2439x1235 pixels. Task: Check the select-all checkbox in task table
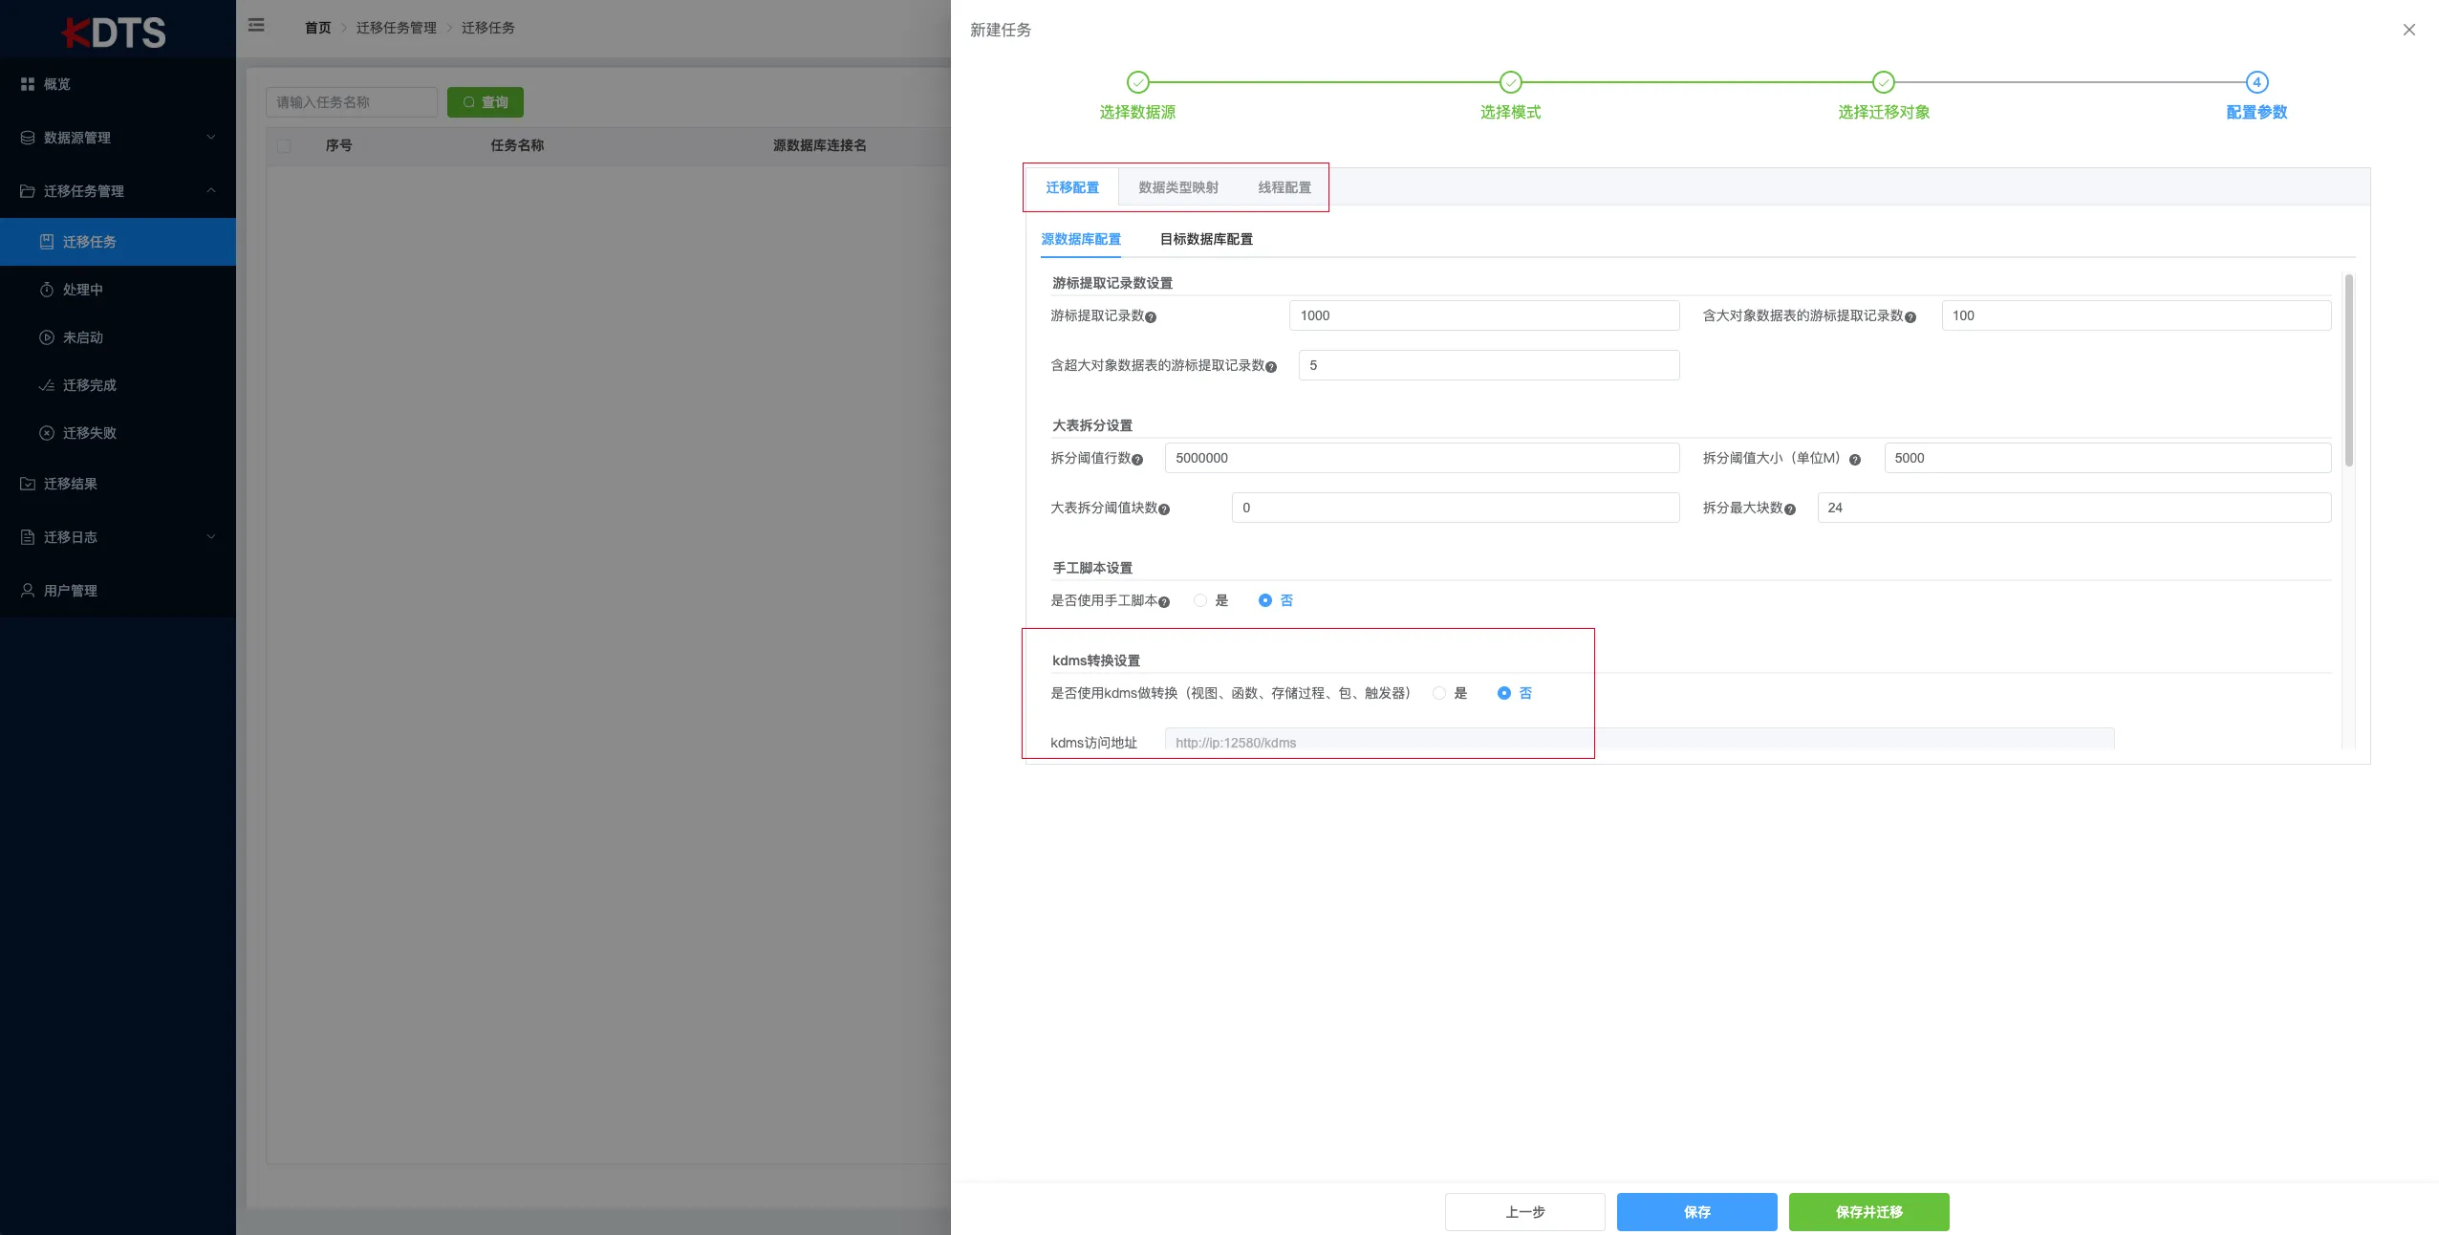tap(284, 145)
